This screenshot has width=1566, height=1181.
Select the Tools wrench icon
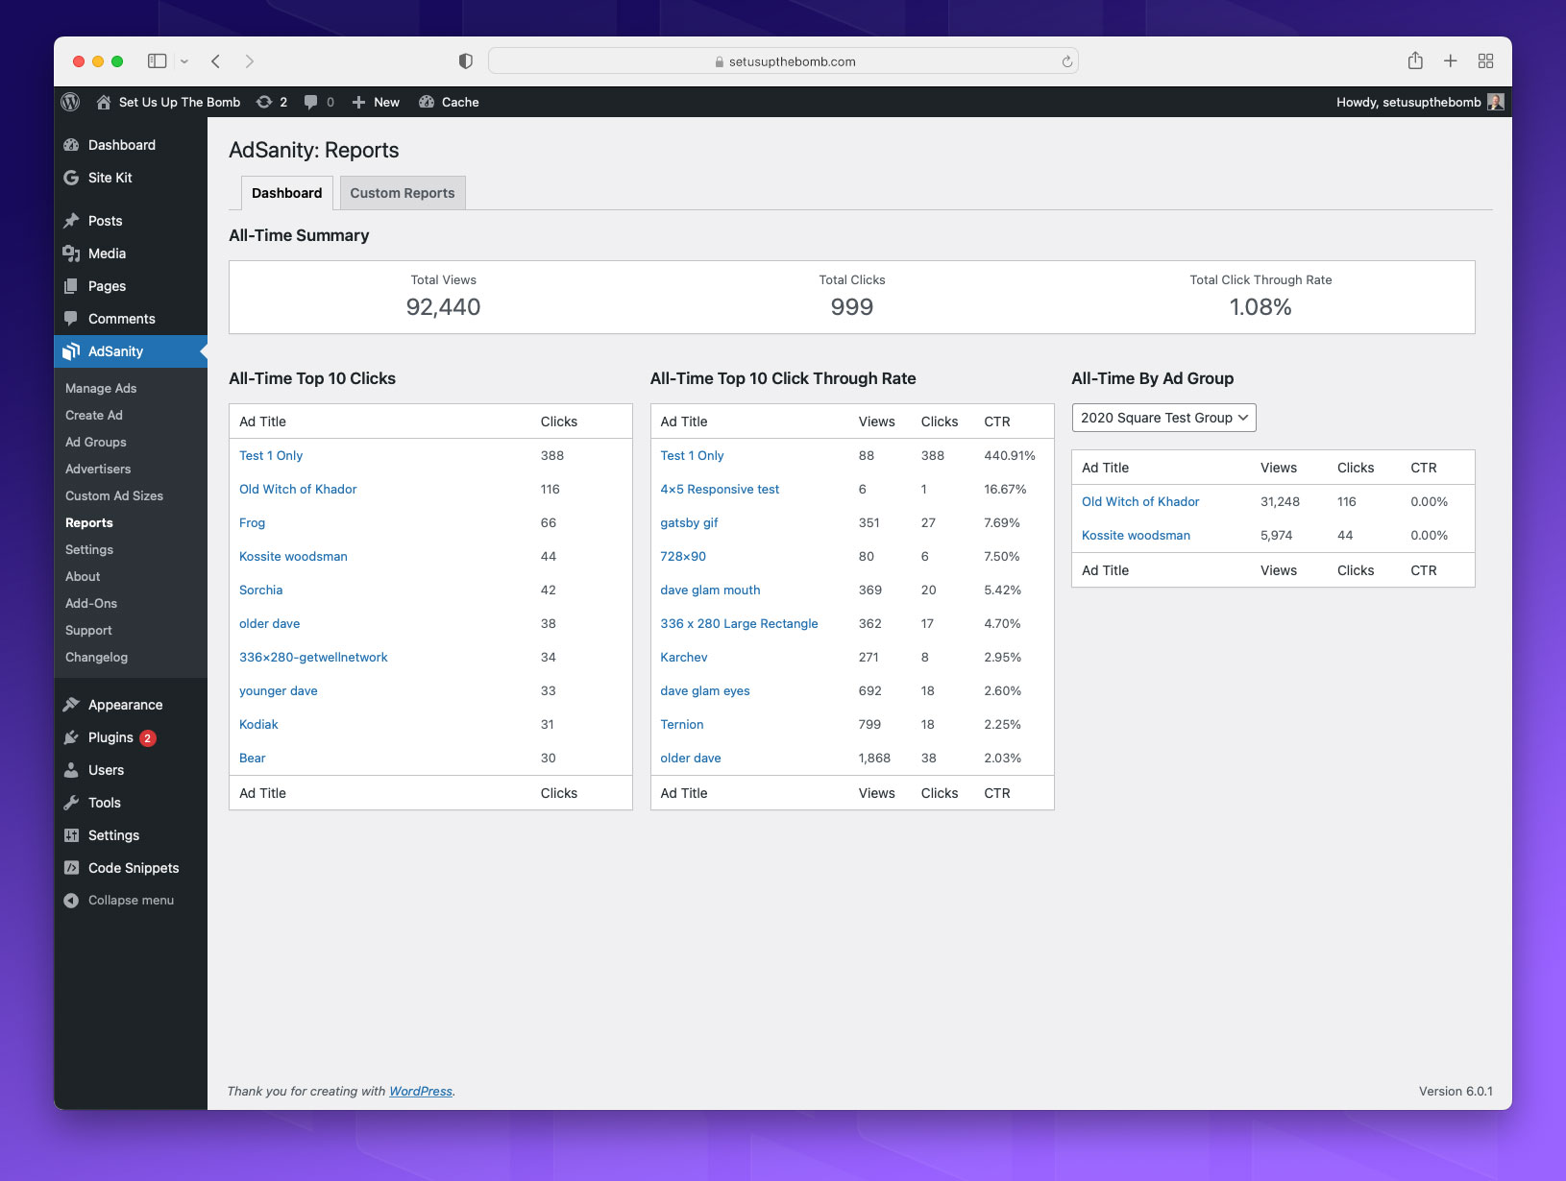[x=71, y=803]
